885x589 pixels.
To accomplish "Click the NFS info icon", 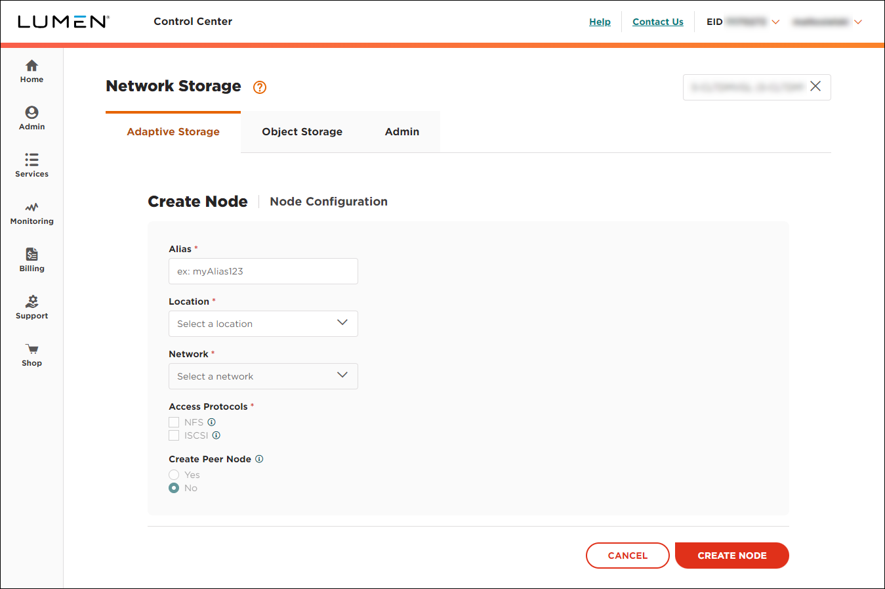I will pos(212,422).
